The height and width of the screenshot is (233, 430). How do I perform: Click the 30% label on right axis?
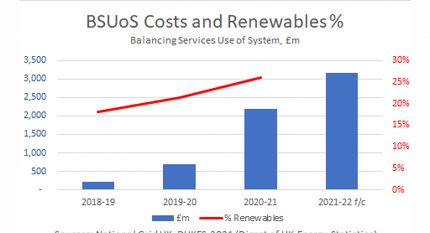pyautogui.click(x=400, y=60)
